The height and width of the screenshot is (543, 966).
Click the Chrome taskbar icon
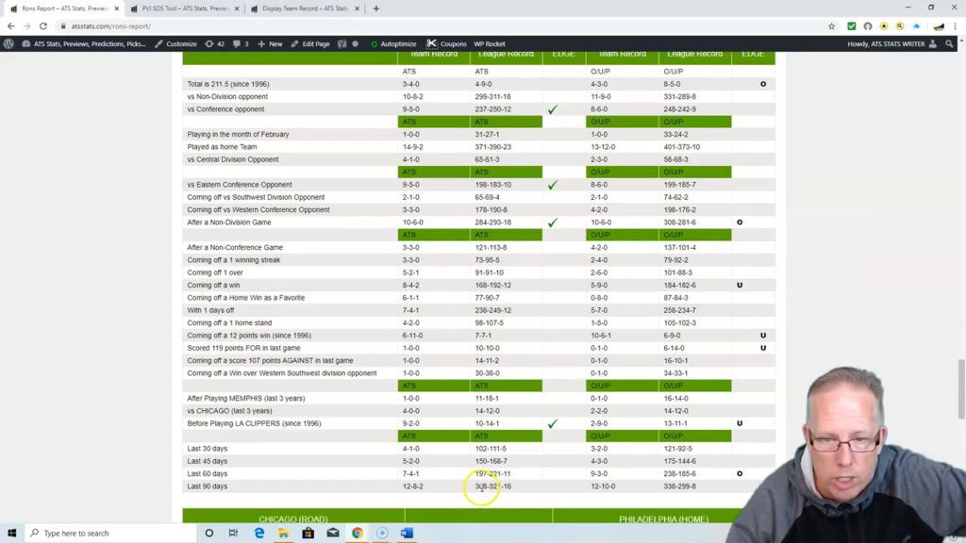(x=358, y=533)
